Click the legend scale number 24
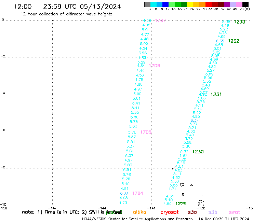The width and height of the screenshot is (253, 222). tap(192, 9)
